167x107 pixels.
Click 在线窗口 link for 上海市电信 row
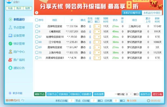coord(90,53)
